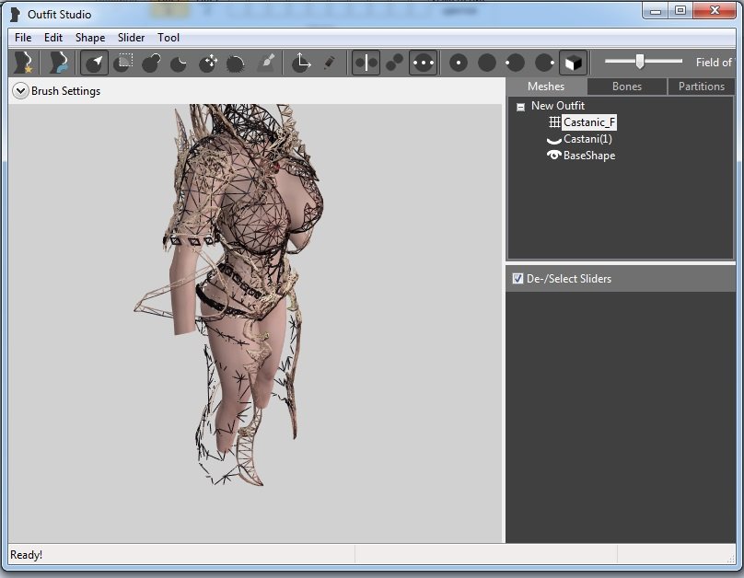Open the Slider menu
Image resolution: width=744 pixels, height=578 pixels.
(131, 38)
